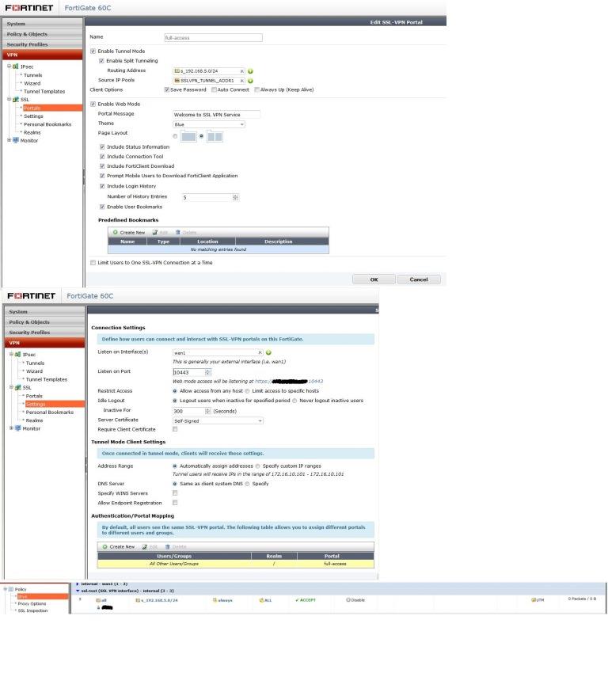Open System menu in Edit SSL-VPN Portal sidebar
Screen dimensions: 608x692
pyautogui.click(x=43, y=24)
